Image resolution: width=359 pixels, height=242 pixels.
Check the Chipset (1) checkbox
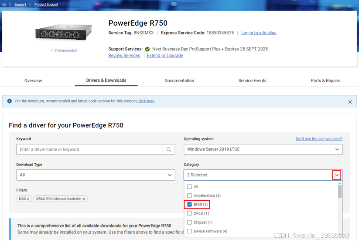coord(189,222)
